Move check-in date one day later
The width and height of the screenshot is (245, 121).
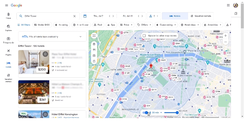click(x=113, y=16)
